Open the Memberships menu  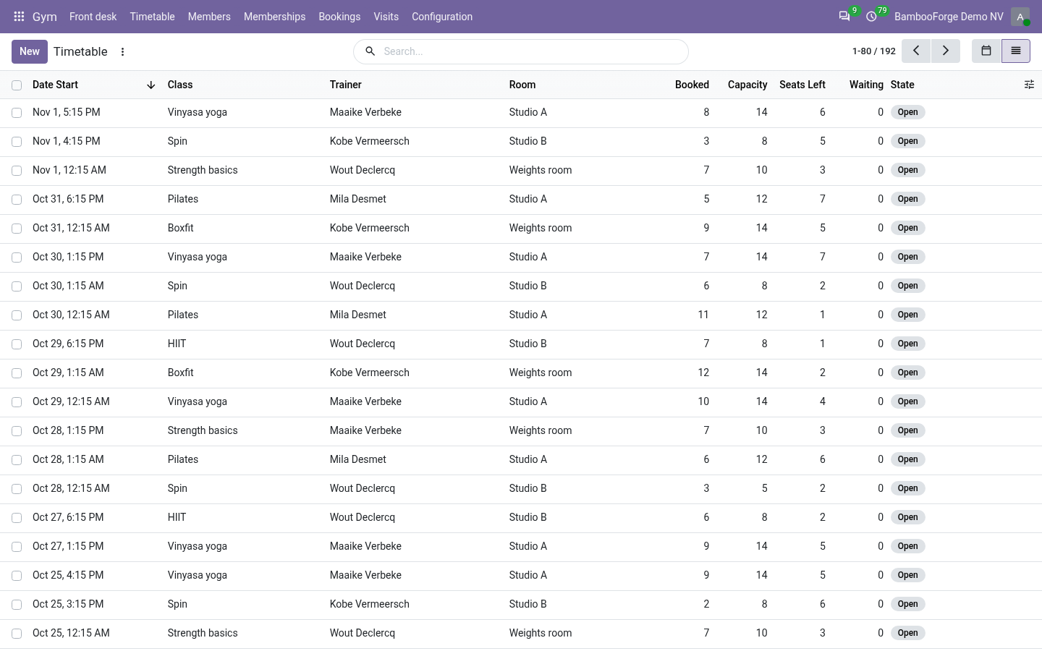coord(274,16)
